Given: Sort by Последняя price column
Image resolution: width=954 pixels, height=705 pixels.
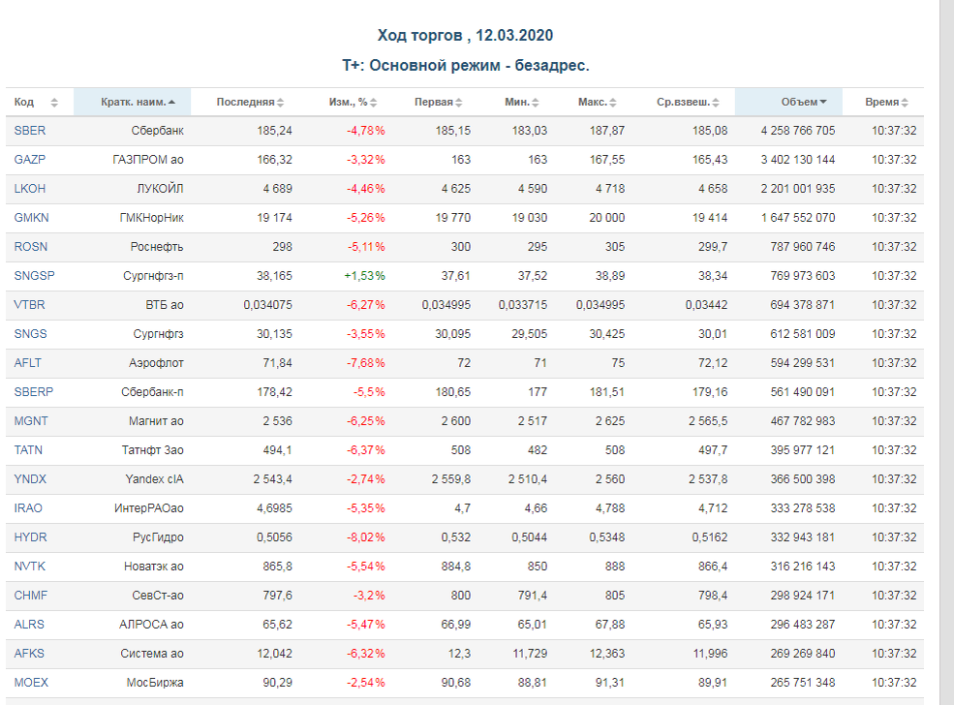Looking at the screenshot, I should click(250, 103).
